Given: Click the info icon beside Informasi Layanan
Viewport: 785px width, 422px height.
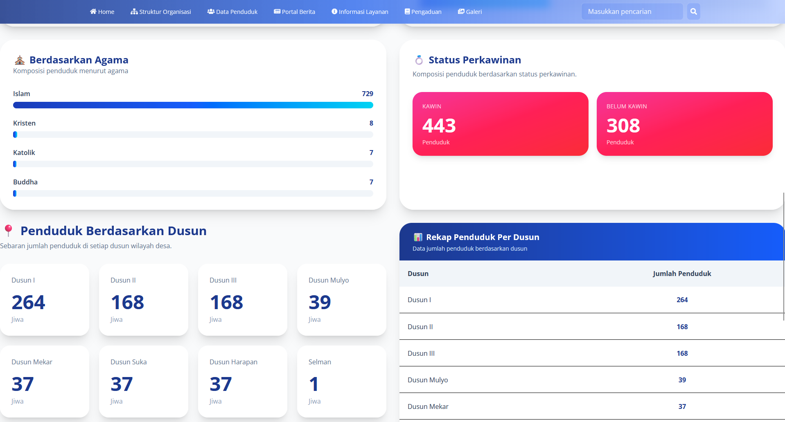Looking at the screenshot, I should click(334, 11).
